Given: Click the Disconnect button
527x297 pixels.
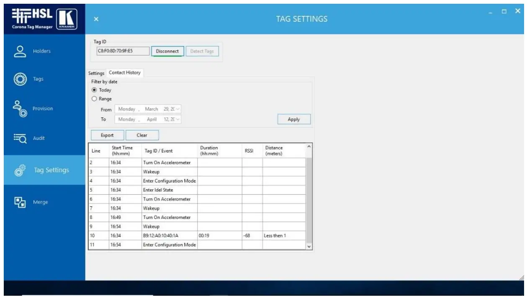Looking at the screenshot, I should [x=167, y=51].
